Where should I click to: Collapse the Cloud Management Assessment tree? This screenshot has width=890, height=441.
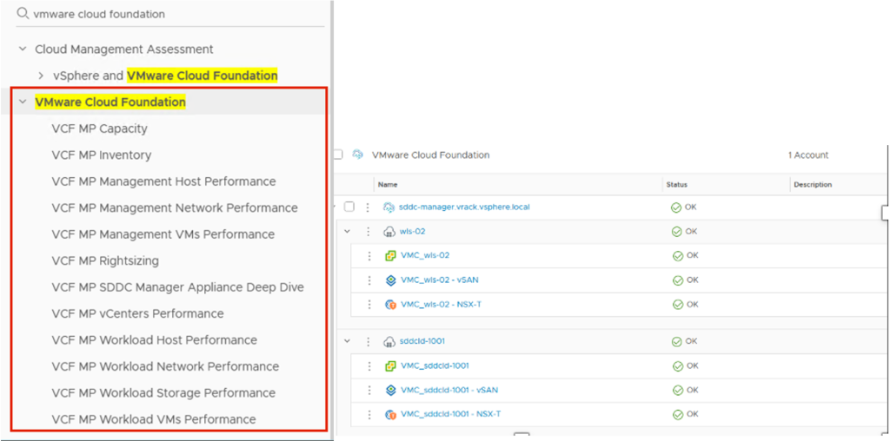[x=23, y=49]
